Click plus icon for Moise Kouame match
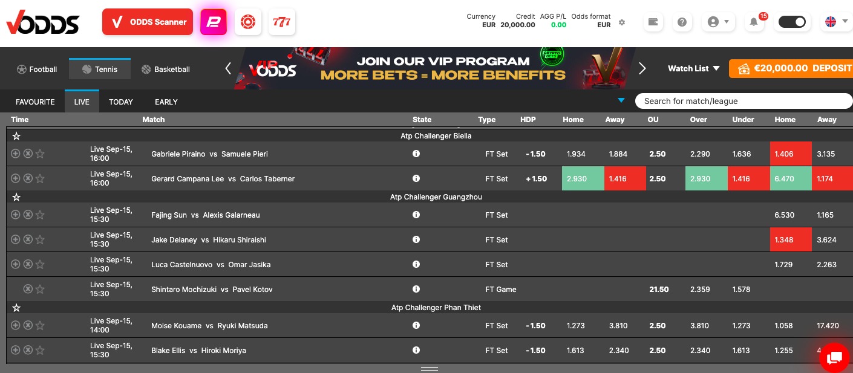Image resolution: width=853 pixels, height=373 pixels. [x=16, y=325]
